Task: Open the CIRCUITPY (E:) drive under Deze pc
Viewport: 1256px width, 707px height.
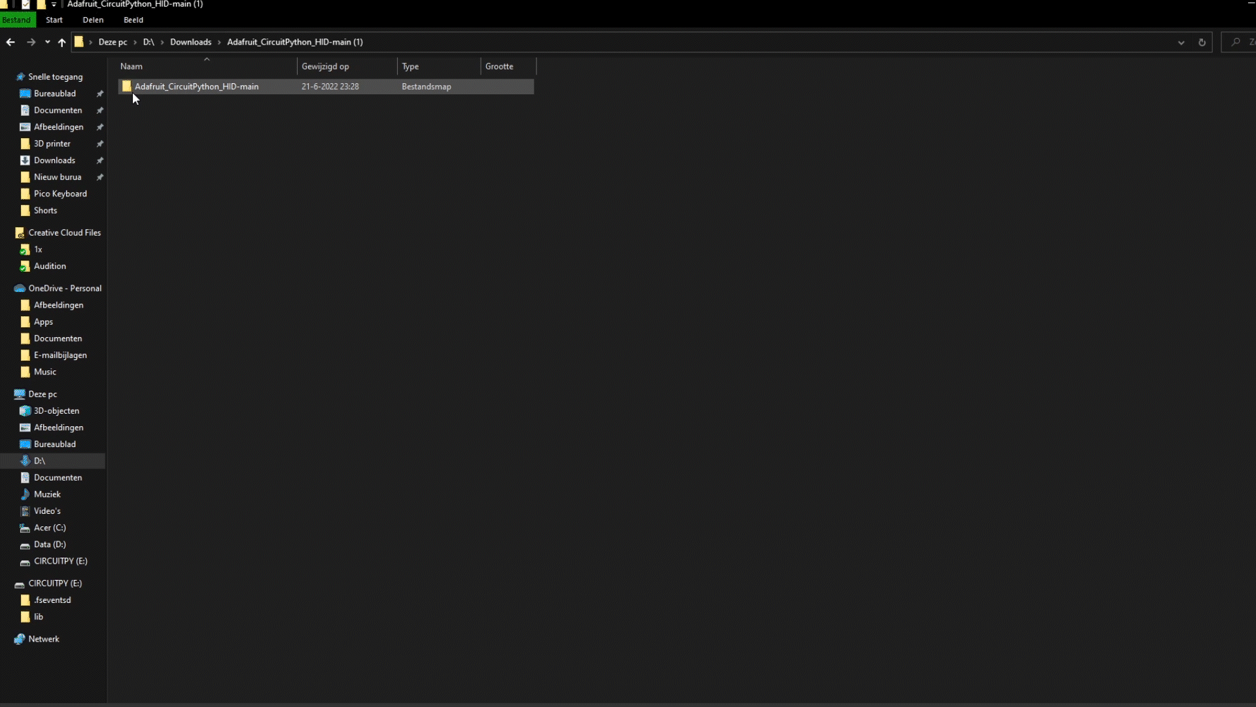Action: tap(60, 561)
